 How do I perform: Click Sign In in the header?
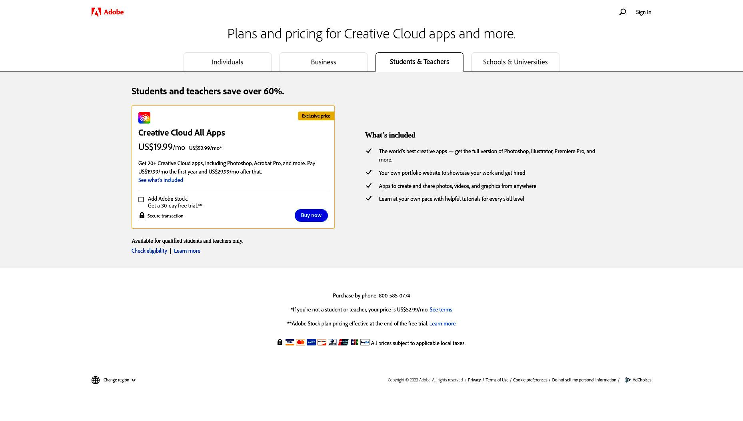643,12
